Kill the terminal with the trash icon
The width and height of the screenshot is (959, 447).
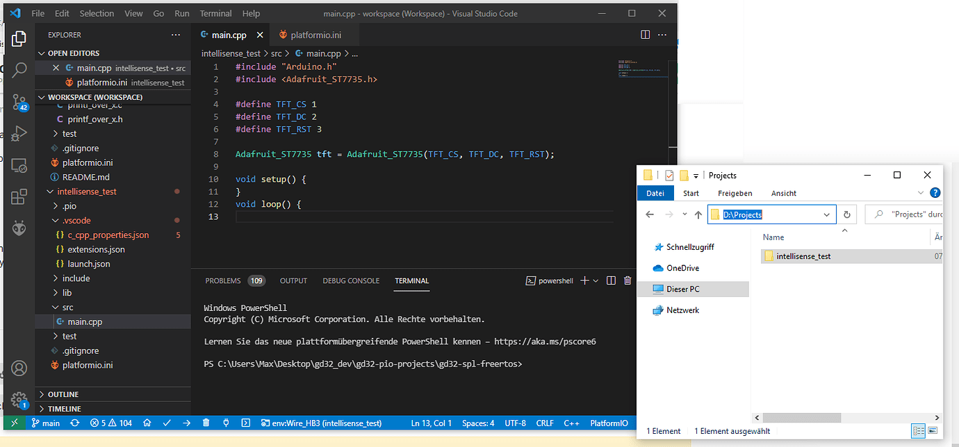(627, 280)
